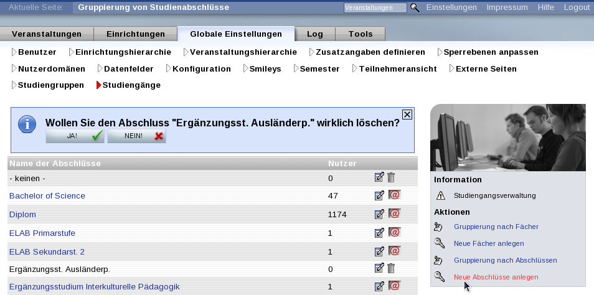Cancel deletion with the NEIN! button
This screenshot has width=594, height=295.
136,136
